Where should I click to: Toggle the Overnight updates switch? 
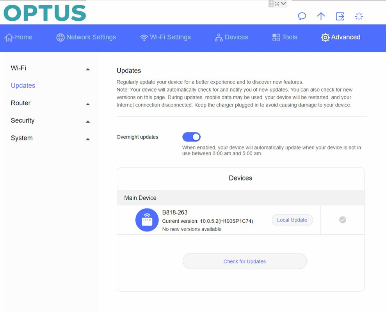coord(192,137)
